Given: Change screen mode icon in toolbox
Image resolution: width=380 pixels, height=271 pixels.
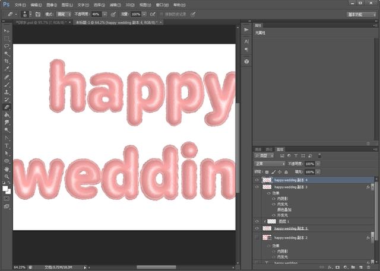Looking at the screenshot, I should (7, 206).
